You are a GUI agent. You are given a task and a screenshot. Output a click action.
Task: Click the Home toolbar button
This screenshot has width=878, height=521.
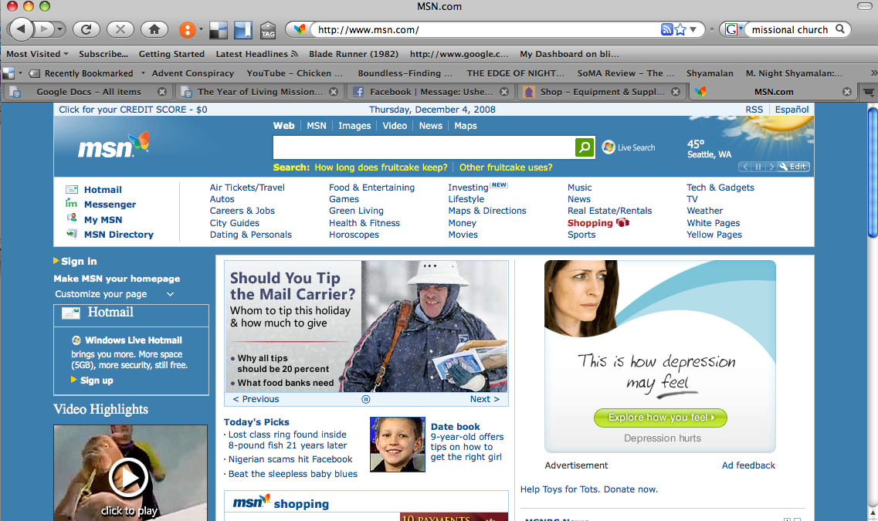click(x=154, y=29)
